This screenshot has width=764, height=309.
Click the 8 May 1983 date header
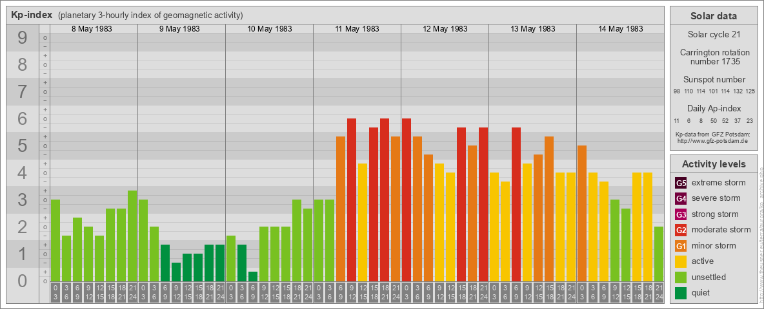[x=92, y=29]
